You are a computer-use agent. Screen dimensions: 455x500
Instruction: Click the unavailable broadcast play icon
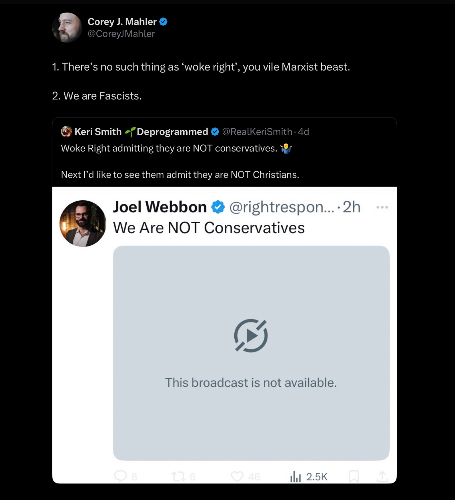coord(251,335)
